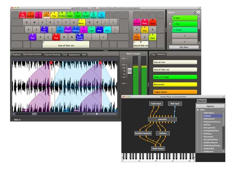Open the Queue settings gear icon
Screen dimensions: 239x171
click(x=195, y=12)
